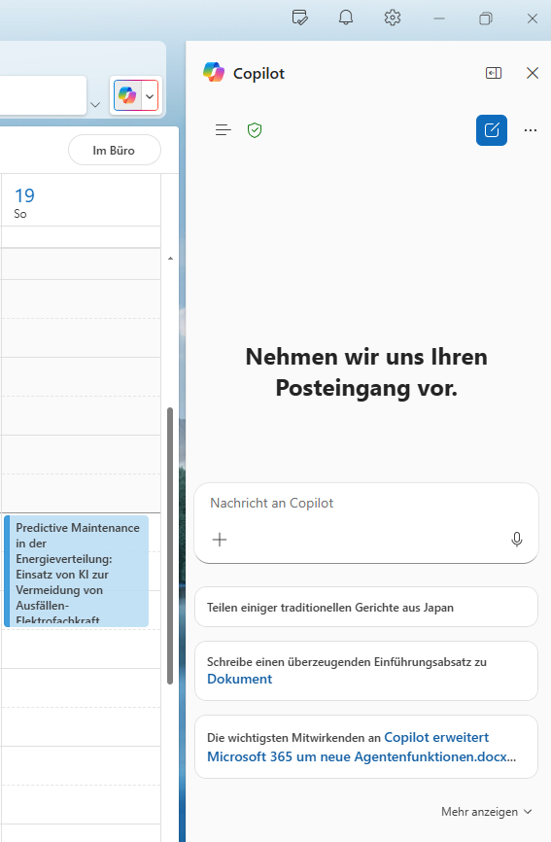Click the Dokument link in the suggestion
Viewport: 551px width, 842px height.
(x=239, y=680)
